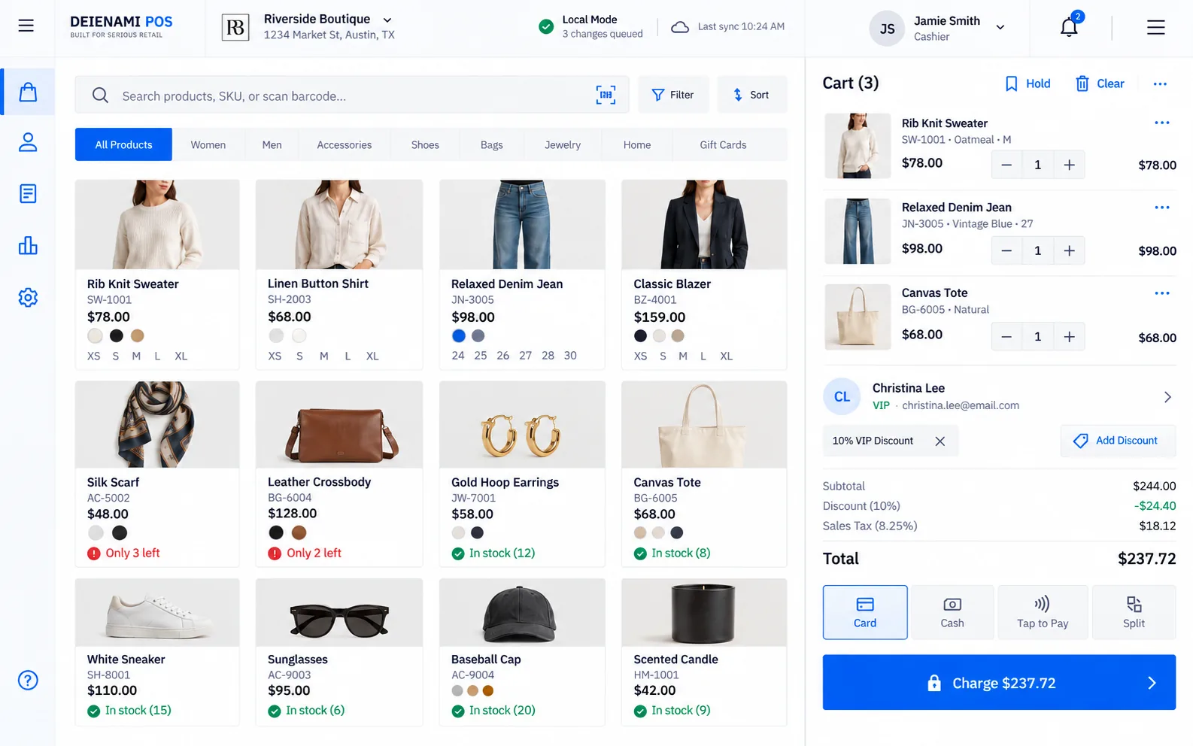The width and height of the screenshot is (1193, 746).
Task: Open options for Relaxed Denim Jean cart item
Action: [x=1161, y=207]
